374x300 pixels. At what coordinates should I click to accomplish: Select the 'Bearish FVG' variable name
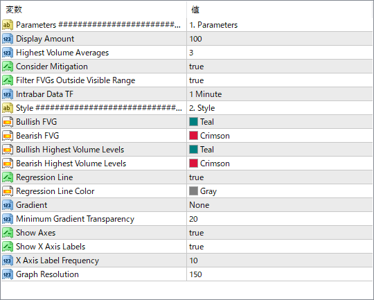37,136
